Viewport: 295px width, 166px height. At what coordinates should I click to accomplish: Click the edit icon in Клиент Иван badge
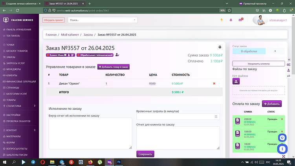click(x=72, y=55)
